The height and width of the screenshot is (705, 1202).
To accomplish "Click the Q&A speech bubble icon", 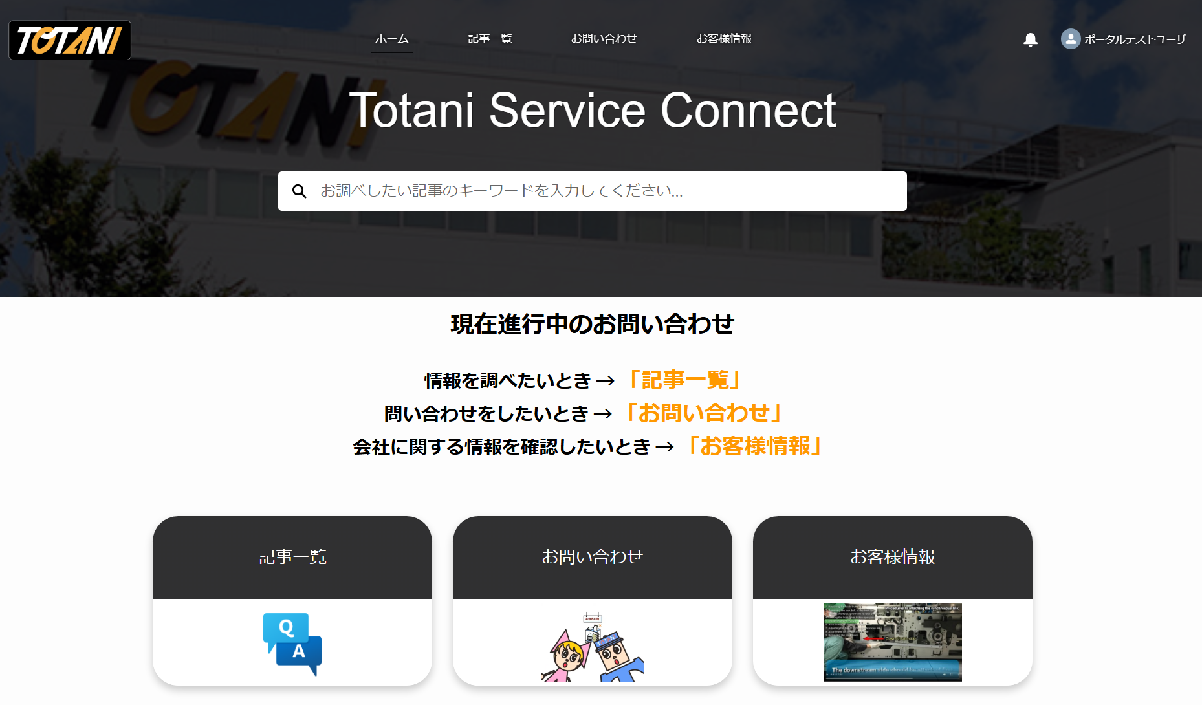I will tap(292, 644).
